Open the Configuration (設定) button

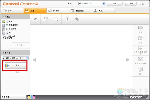point(114,4)
